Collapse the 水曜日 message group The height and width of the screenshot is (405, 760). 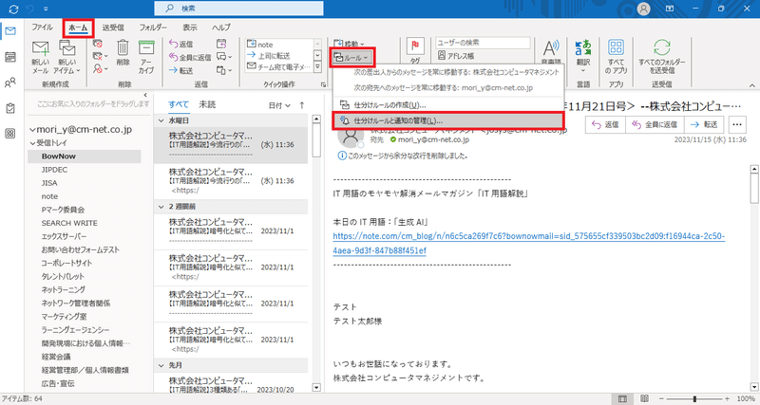tap(161, 120)
